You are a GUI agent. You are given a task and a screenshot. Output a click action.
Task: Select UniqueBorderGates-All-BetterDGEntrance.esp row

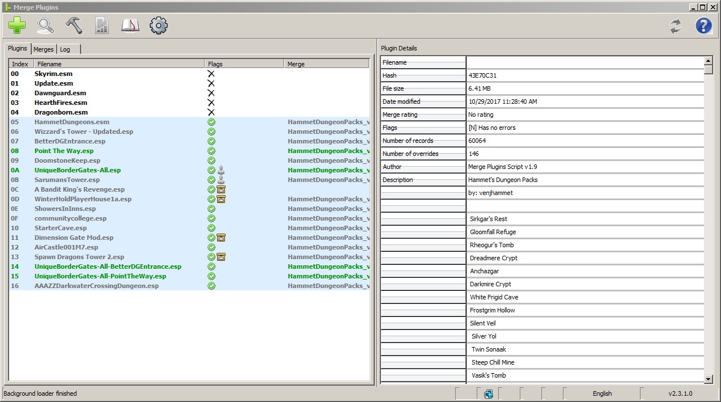click(189, 266)
